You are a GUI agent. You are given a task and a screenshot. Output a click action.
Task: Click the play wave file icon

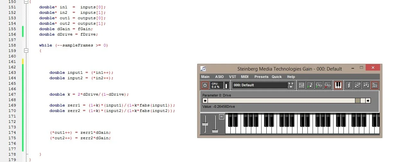pos(319,85)
